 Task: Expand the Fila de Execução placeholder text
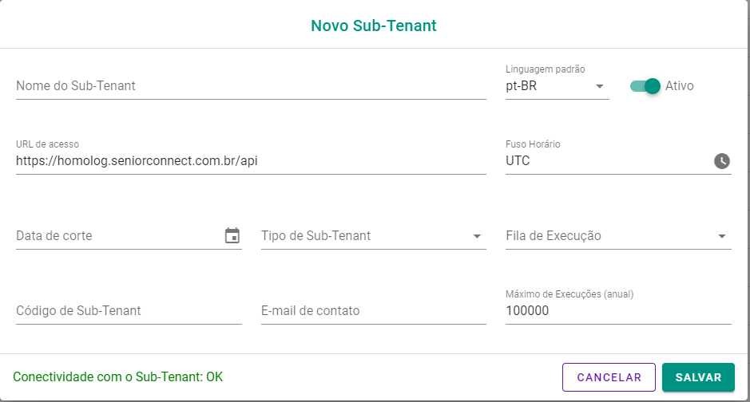(x=554, y=236)
